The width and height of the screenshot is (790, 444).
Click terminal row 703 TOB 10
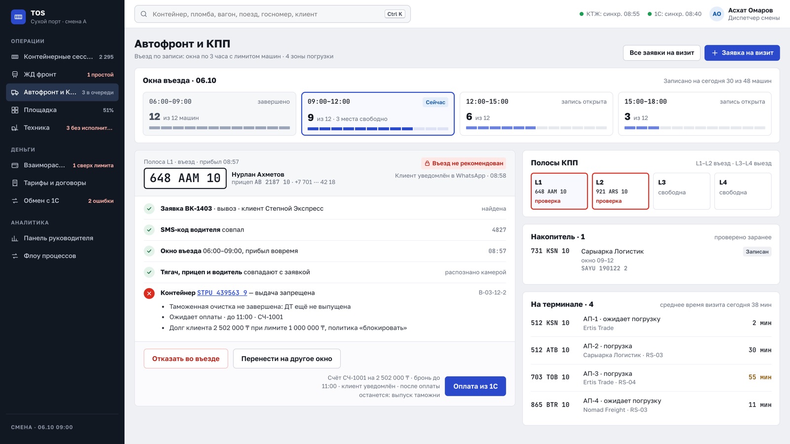[x=651, y=378]
